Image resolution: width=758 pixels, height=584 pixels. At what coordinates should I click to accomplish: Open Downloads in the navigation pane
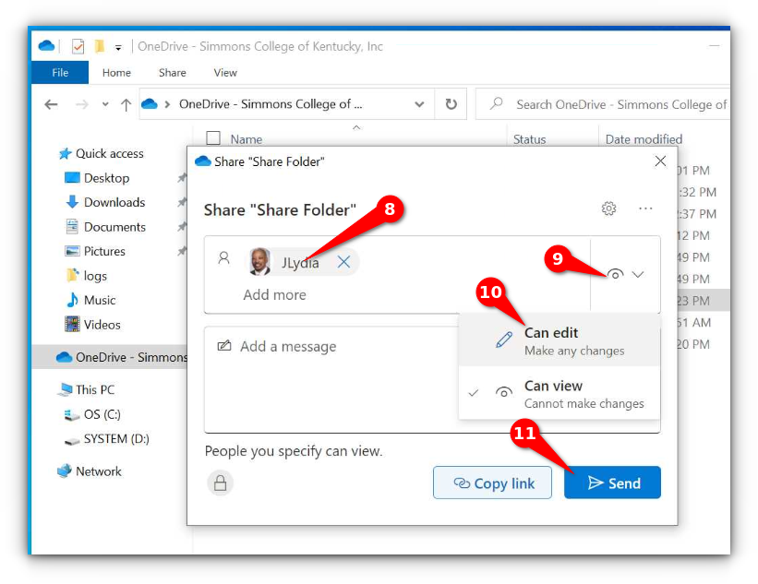pos(105,202)
